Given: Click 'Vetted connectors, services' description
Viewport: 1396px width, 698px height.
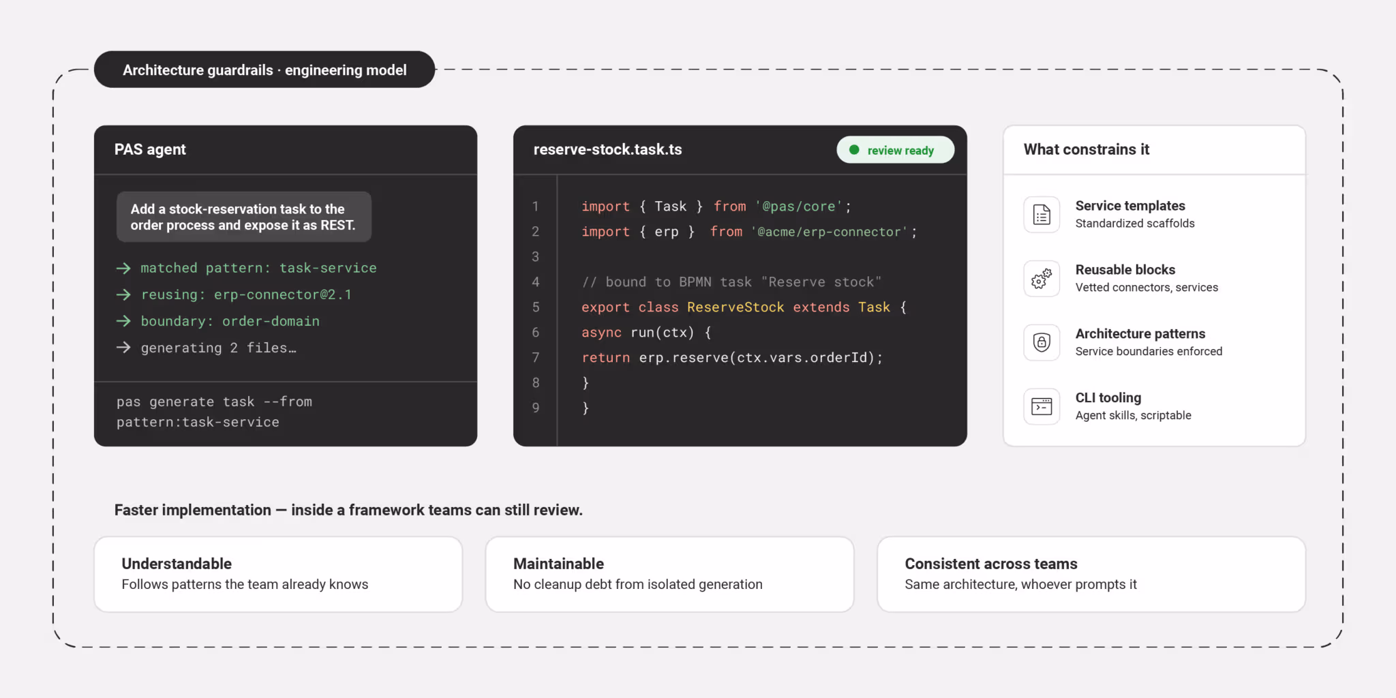Looking at the screenshot, I should click(1147, 288).
